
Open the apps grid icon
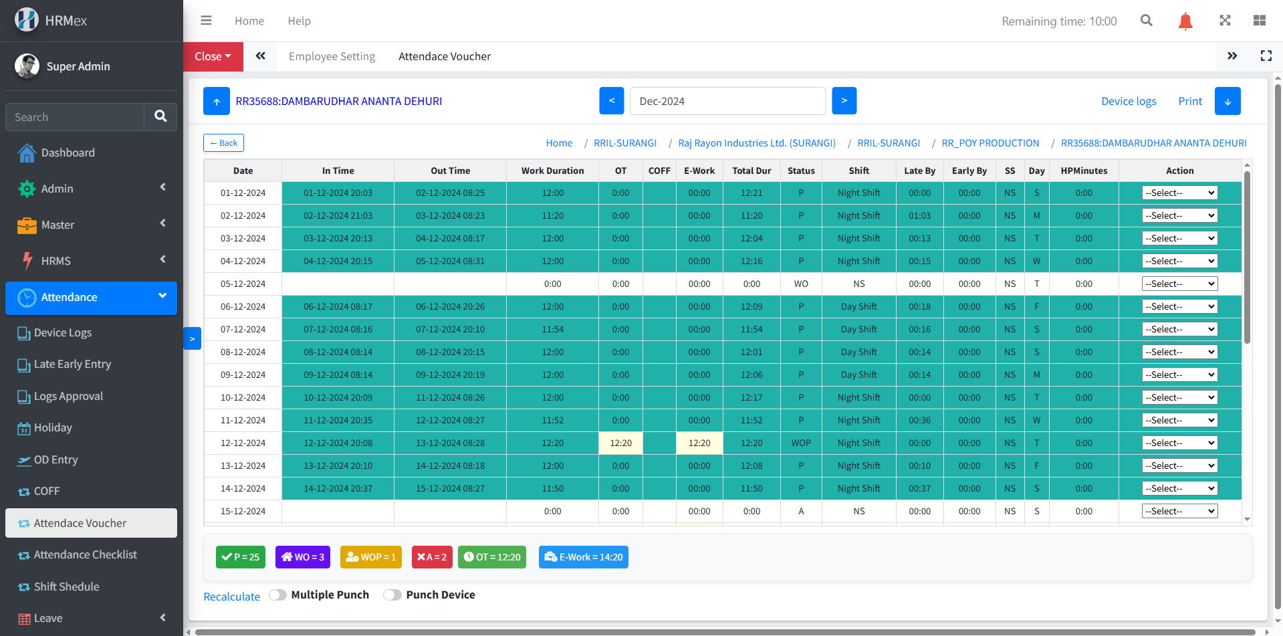pyautogui.click(x=1259, y=21)
